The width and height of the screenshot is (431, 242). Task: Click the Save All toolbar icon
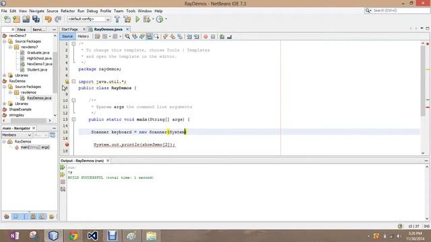36,19
